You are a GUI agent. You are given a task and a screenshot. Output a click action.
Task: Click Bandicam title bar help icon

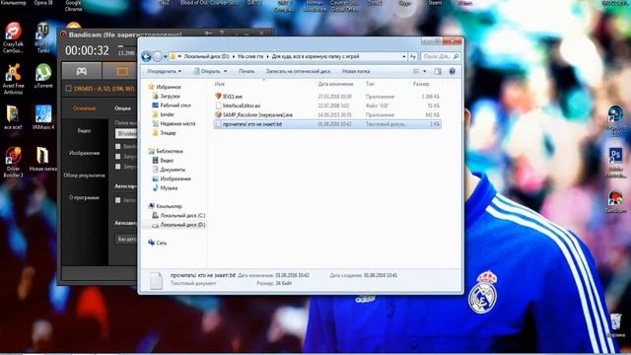pos(221,33)
